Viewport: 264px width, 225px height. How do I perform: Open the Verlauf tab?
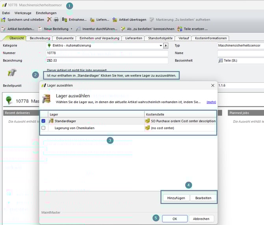point(184,38)
